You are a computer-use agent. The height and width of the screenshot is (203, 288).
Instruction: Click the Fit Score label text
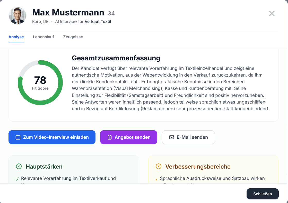pyautogui.click(x=40, y=88)
